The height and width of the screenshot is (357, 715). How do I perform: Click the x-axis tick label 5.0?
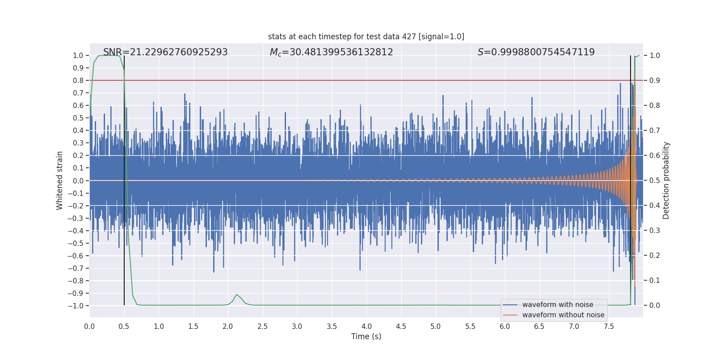coord(435,327)
